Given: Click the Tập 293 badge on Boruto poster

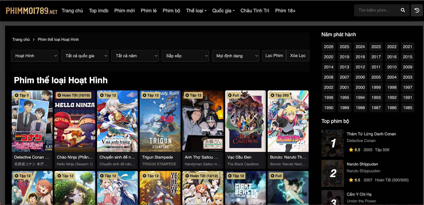Looking at the screenshot, I should click(280, 95).
